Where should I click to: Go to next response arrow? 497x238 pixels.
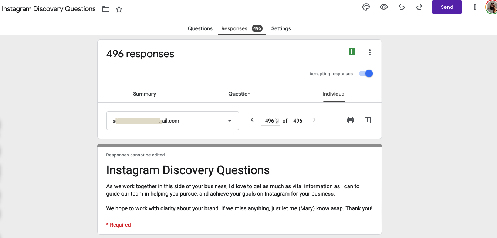point(314,120)
